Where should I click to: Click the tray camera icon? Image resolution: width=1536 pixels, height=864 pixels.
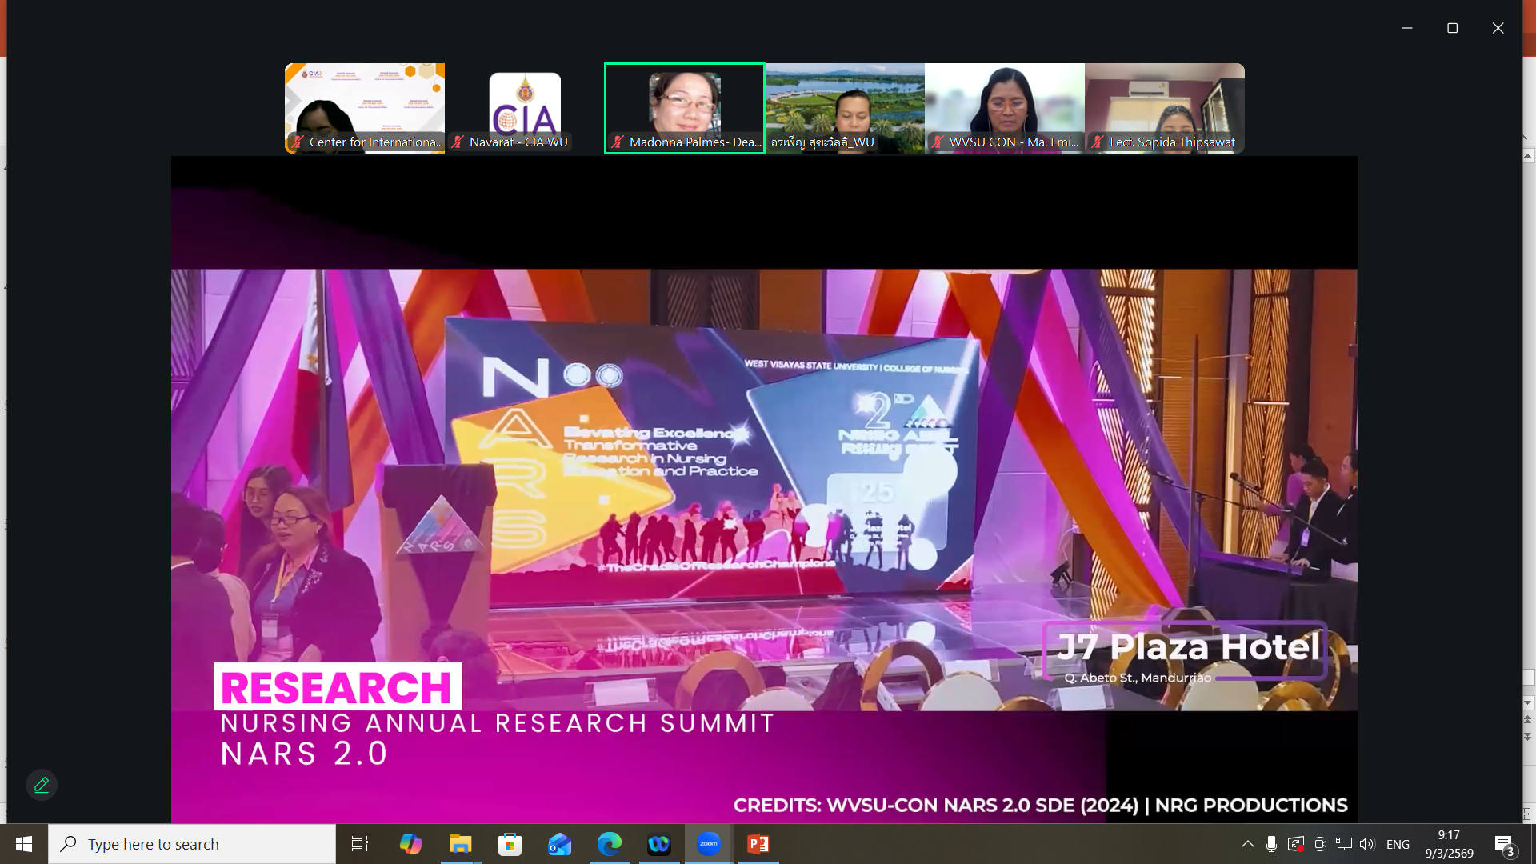1320,844
